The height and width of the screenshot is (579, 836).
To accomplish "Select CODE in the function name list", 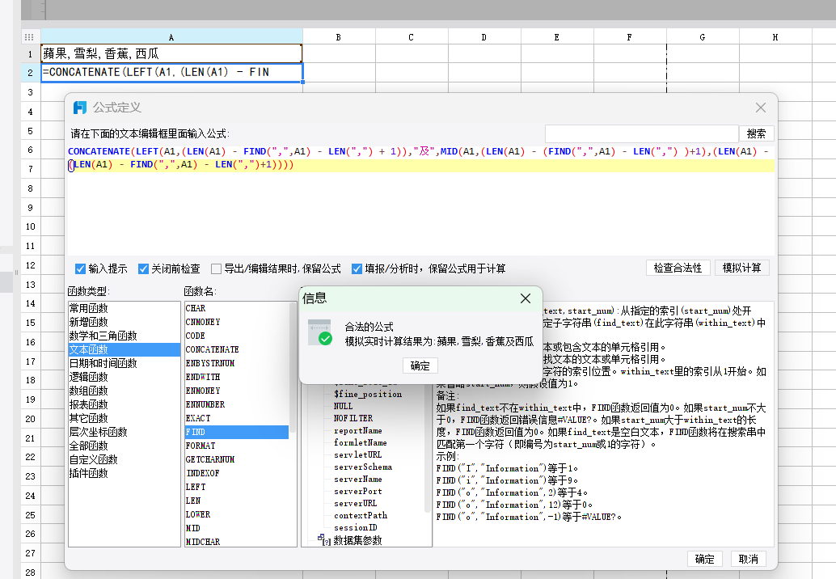I will [x=237, y=336].
